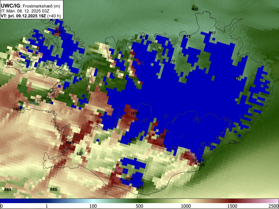This screenshot has width=279, height=209.
Task: Click the "500" tick on the color scale
Action: [139, 206]
